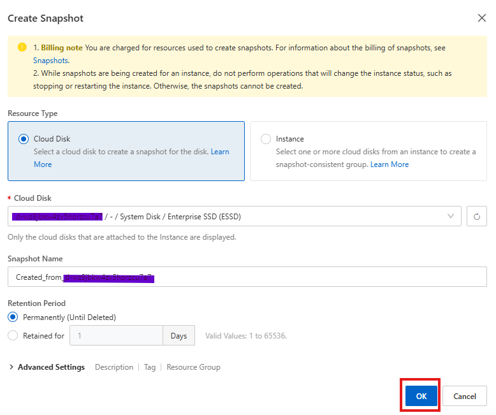Close the Create Snapshot dialog
496x415 pixels.
(482, 18)
